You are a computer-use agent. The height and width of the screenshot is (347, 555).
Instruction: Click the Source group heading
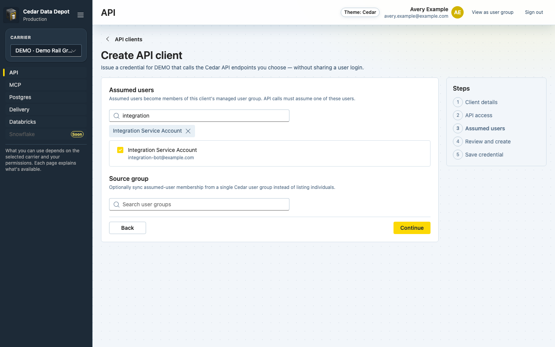129,179
